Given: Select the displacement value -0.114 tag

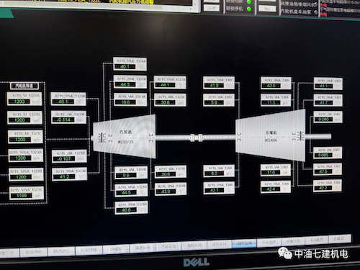Looking at the screenshot, I should 69,117.
